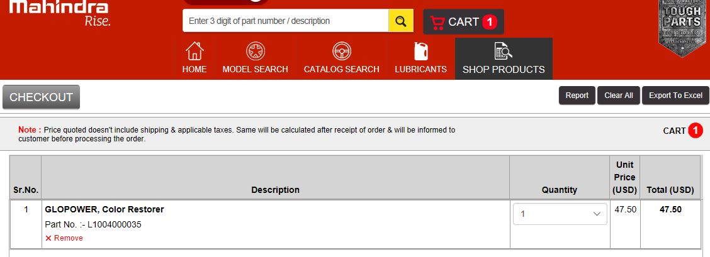710x257 pixels.
Task: Open LUBRICANTS menu label
Action: pos(420,69)
